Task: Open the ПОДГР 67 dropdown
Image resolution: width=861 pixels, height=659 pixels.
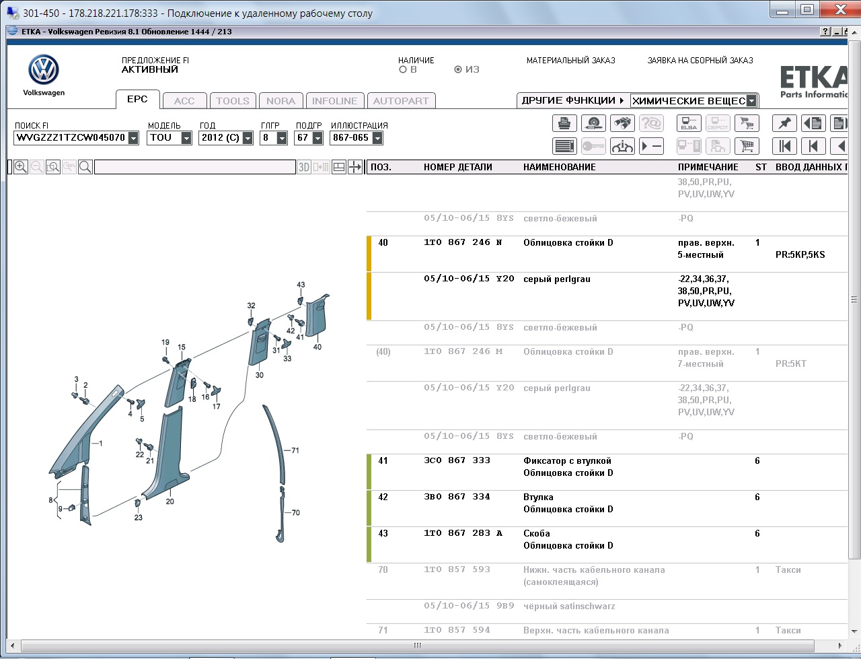Action: pos(317,138)
